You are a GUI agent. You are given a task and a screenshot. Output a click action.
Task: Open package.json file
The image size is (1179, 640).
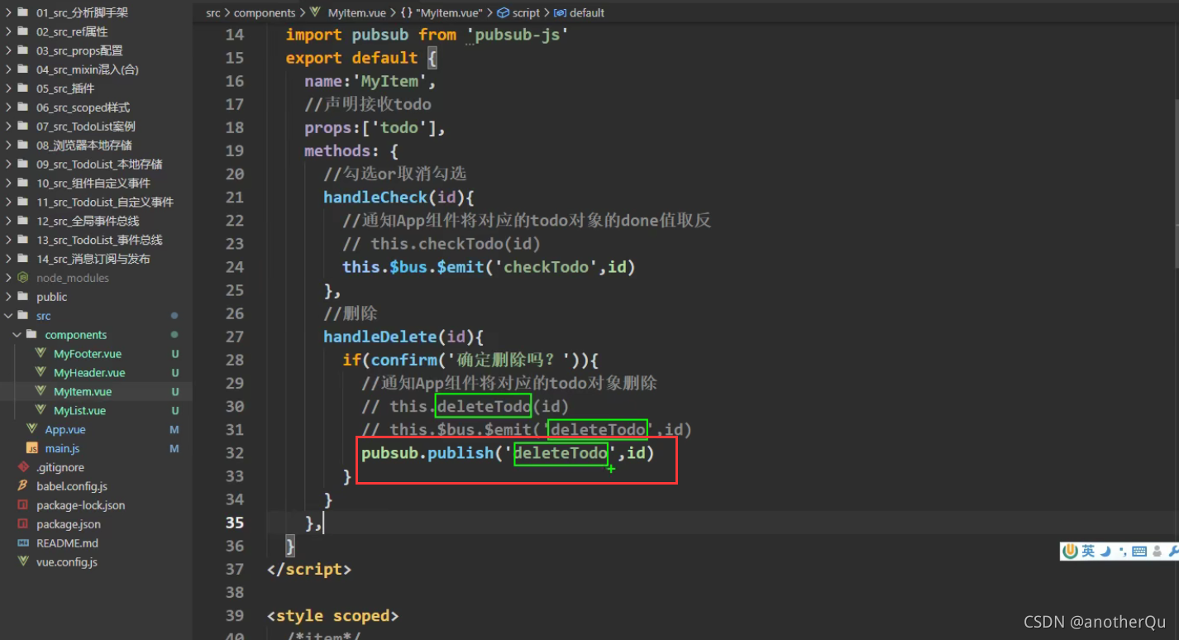(69, 524)
